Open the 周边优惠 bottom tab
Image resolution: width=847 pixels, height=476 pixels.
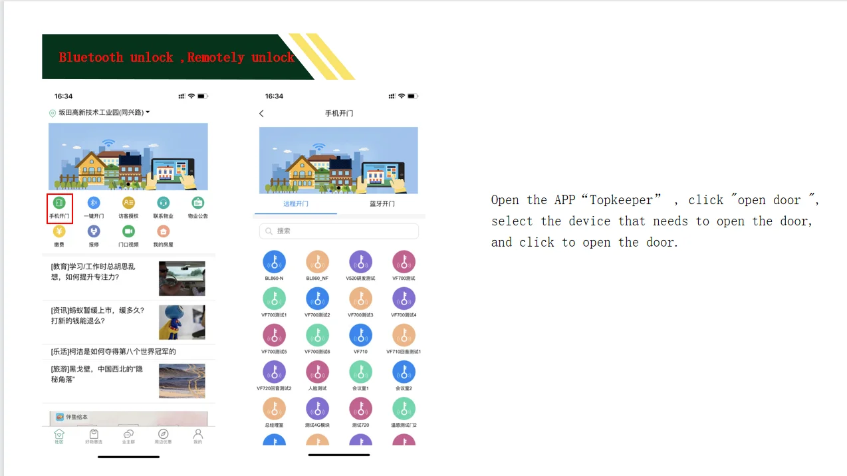pyautogui.click(x=163, y=436)
